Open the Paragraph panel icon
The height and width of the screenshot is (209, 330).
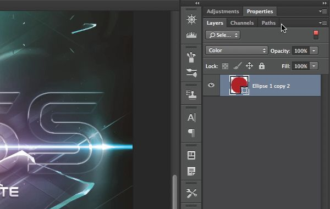point(191,133)
